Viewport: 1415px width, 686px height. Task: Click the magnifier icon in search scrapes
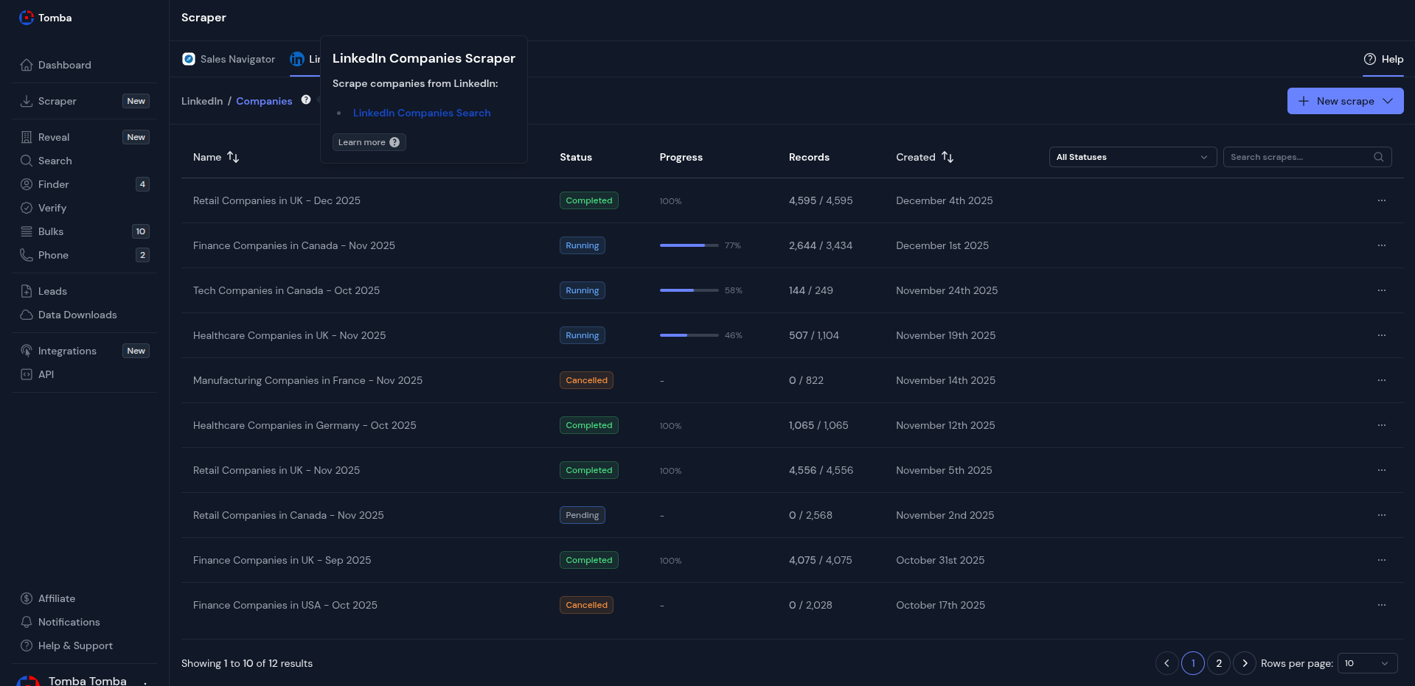[x=1378, y=157]
